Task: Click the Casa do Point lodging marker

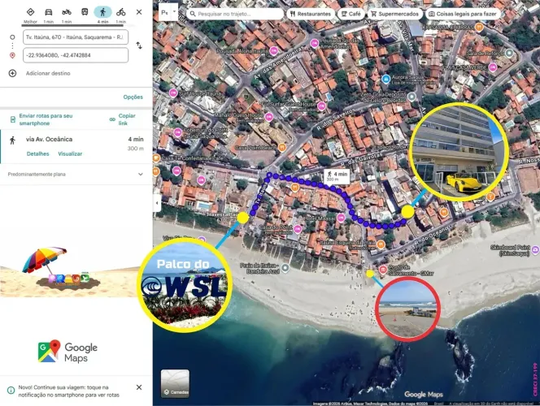Action: click(298, 229)
